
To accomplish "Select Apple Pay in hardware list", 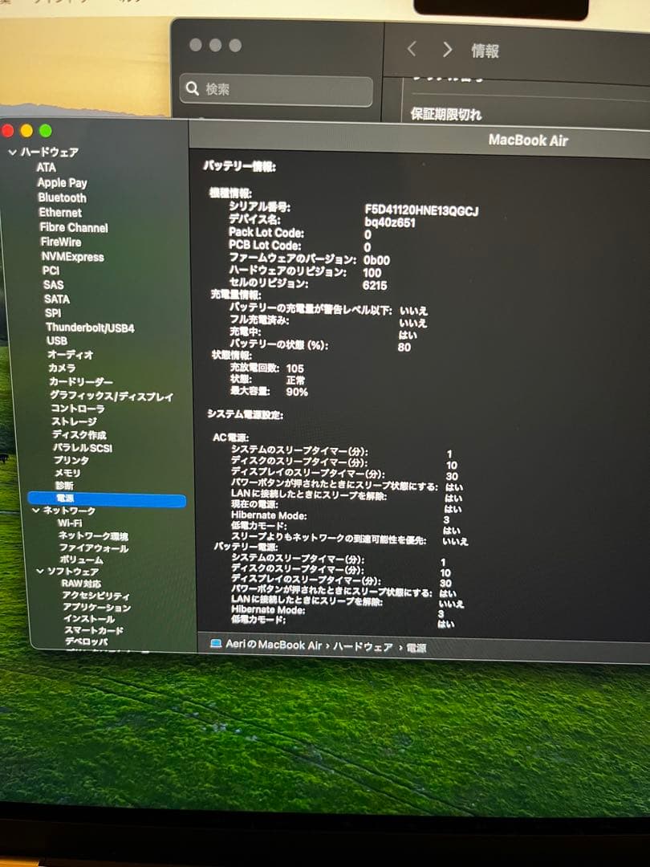I will click(x=62, y=183).
